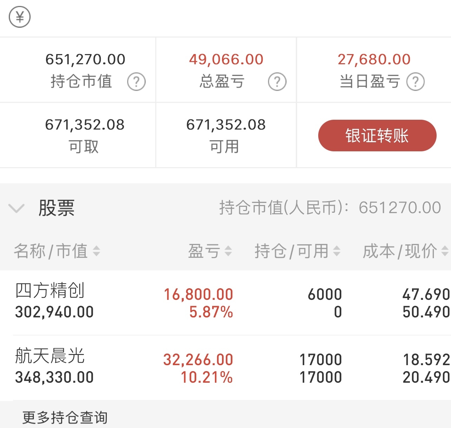Select the 可用 balance value

pos(226,125)
